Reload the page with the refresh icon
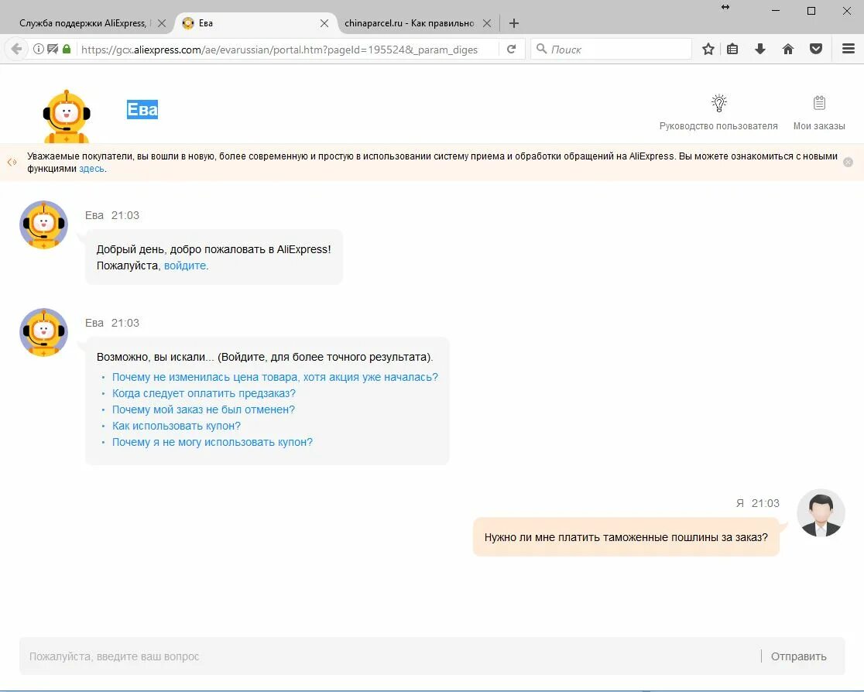 click(x=511, y=49)
